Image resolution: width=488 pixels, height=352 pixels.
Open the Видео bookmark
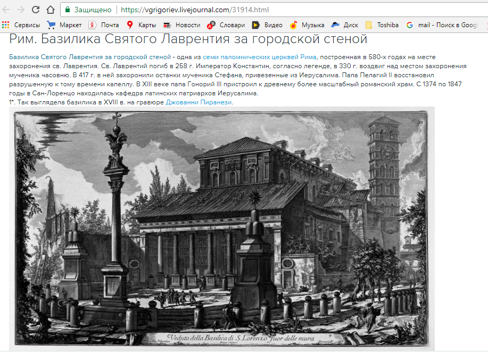(267, 25)
